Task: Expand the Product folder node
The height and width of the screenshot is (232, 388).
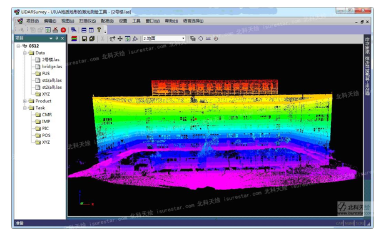Action: 25,101
